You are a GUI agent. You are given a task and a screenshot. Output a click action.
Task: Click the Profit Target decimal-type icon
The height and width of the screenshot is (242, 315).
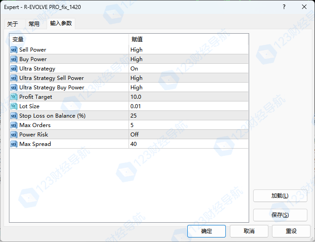tap(13, 97)
